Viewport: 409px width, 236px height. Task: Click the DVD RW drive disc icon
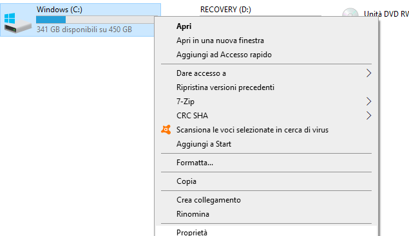click(350, 12)
